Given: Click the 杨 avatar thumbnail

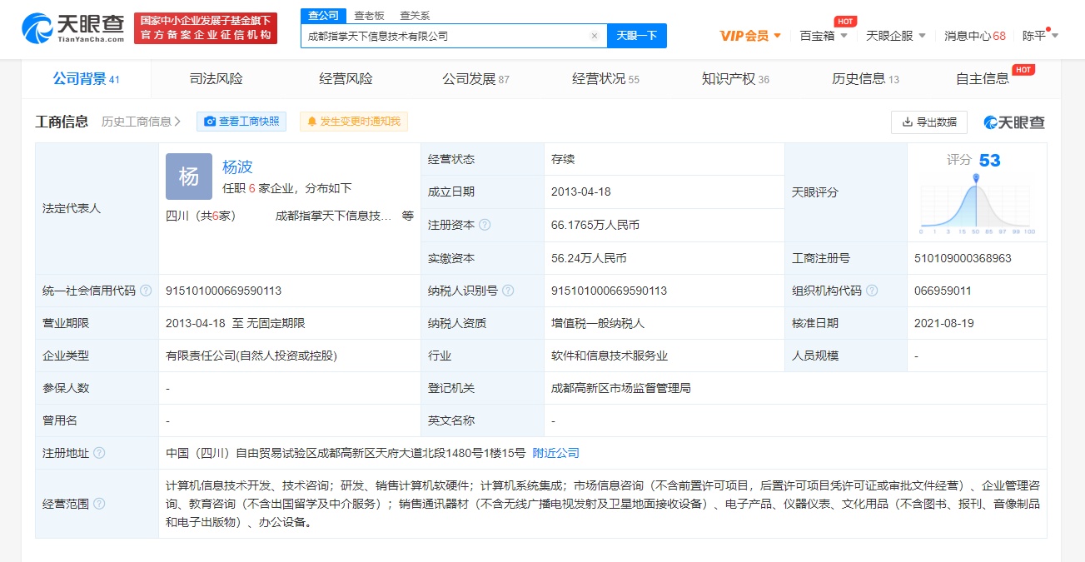Looking at the screenshot, I should 189,177.
